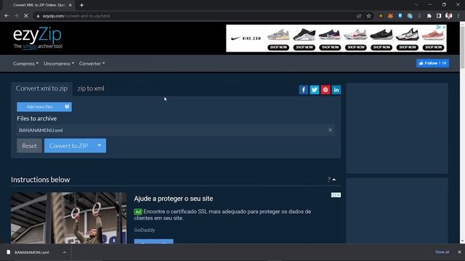Collapse the Instructions below section
Image resolution: width=465 pixels, height=261 pixels.
pyautogui.click(x=332, y=179)
